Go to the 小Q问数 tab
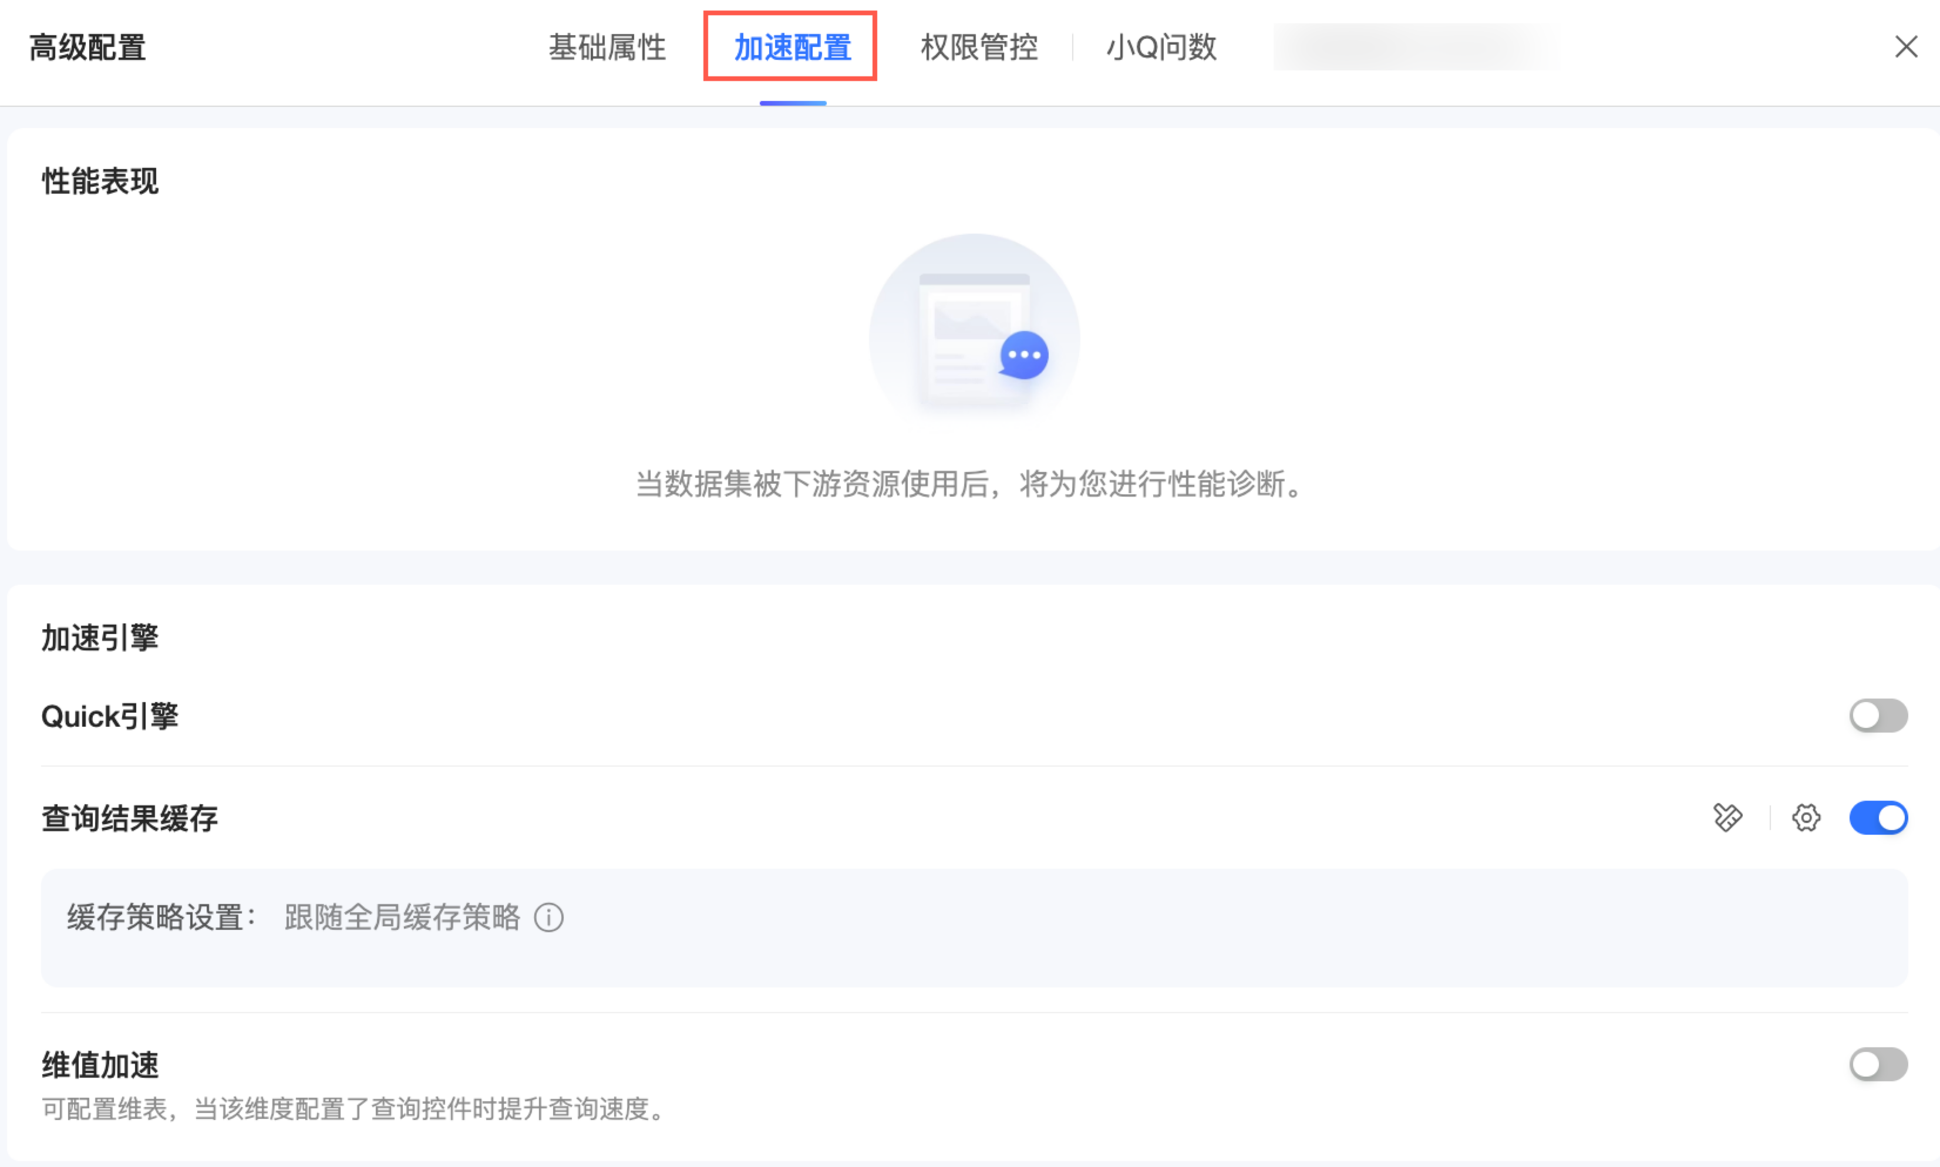 tap(1161, 47)
